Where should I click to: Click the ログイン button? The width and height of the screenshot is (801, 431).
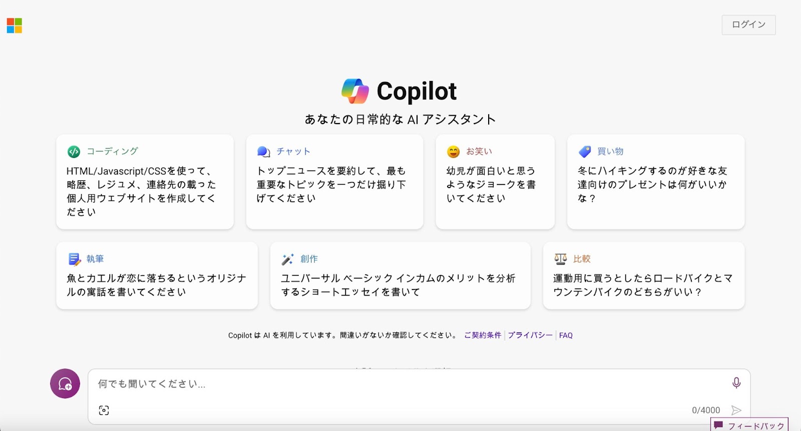point(748,24)
